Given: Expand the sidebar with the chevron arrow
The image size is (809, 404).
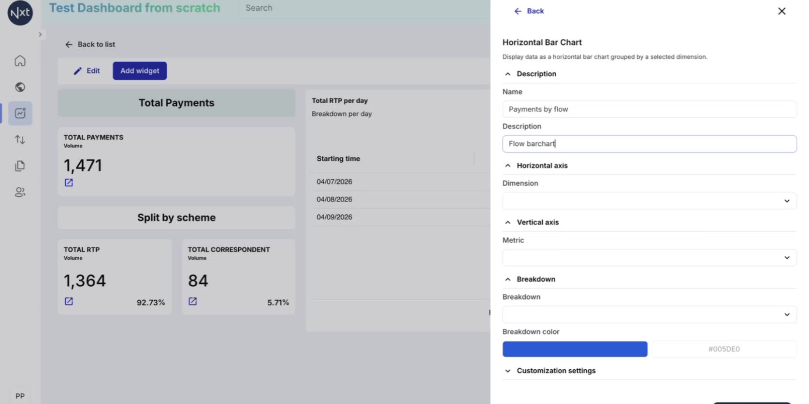Looking at the screenshot, I should tap(40, 35).
